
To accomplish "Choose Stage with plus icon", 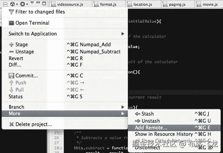I will click(x=65, y=45).
